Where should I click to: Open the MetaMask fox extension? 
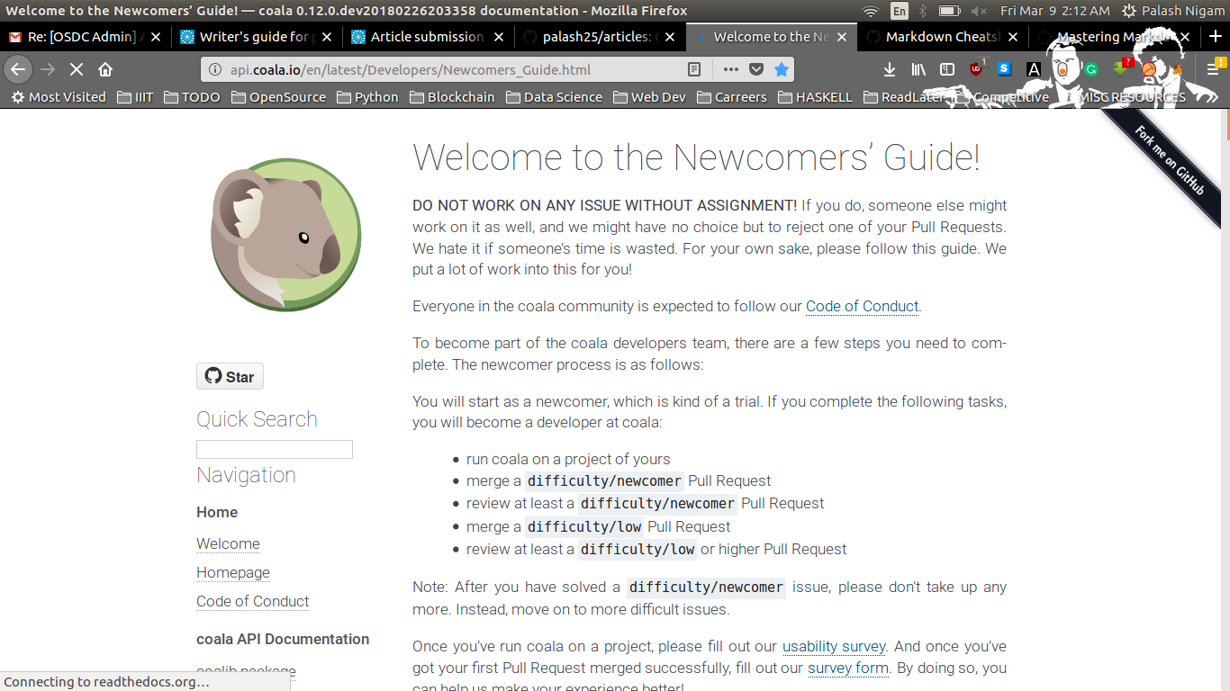[1176, 68]
